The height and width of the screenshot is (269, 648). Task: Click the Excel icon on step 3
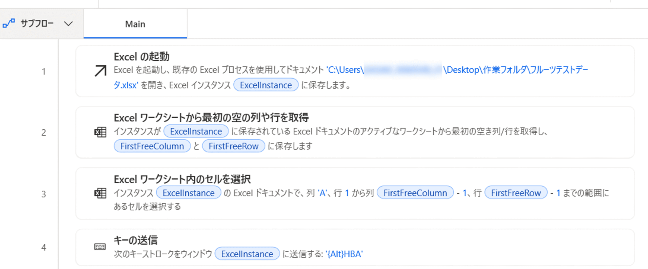[x=100, y=193]
